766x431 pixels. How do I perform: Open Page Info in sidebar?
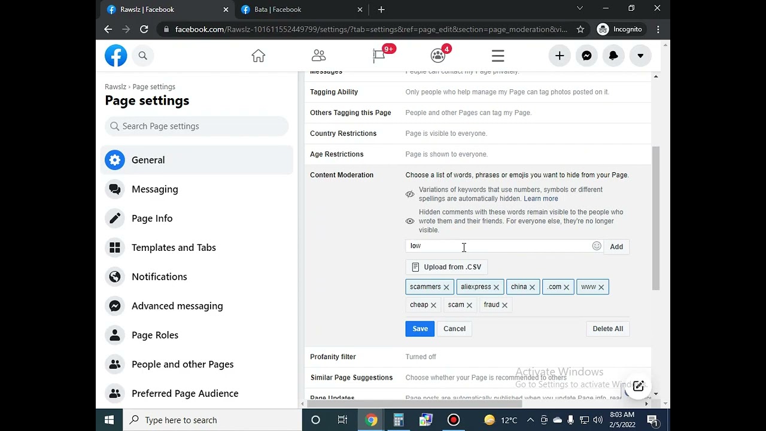tap(197, 218)
